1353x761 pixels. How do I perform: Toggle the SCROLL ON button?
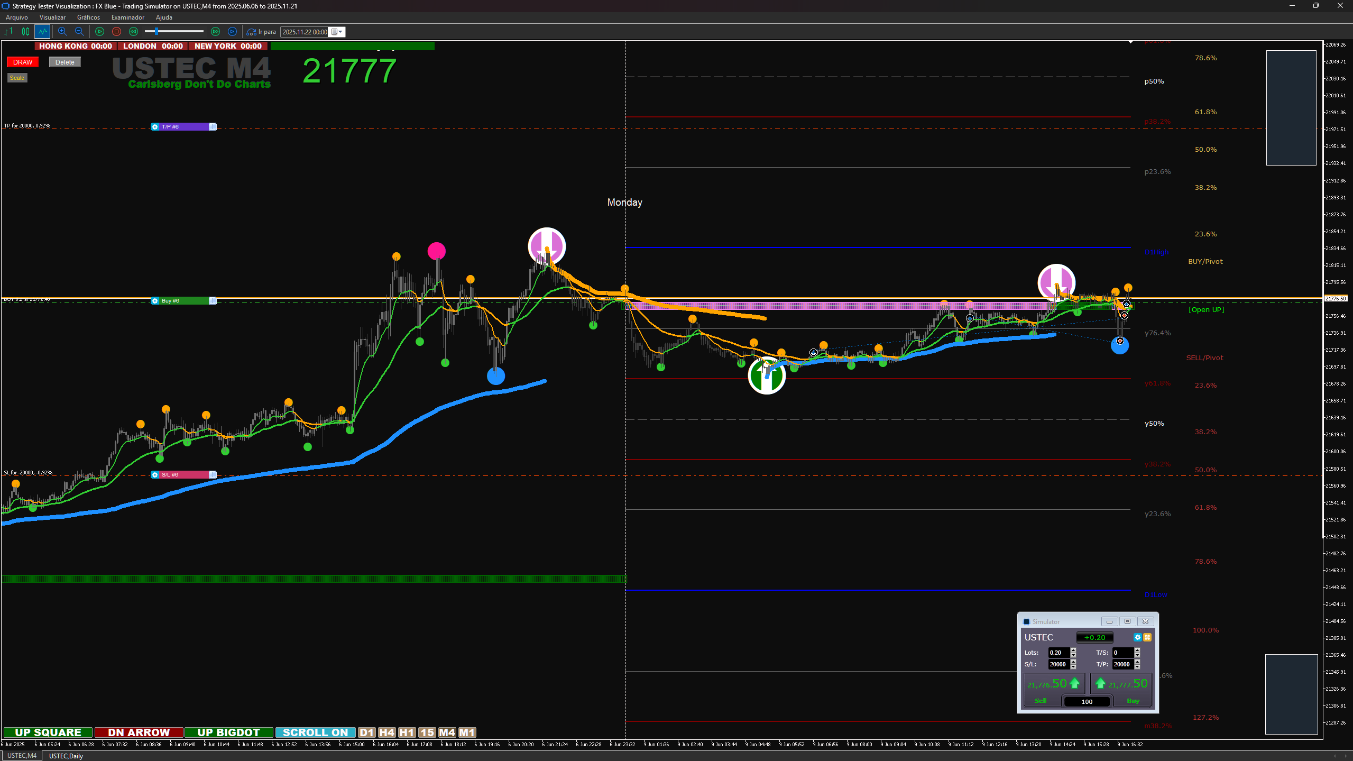point(315,732)
